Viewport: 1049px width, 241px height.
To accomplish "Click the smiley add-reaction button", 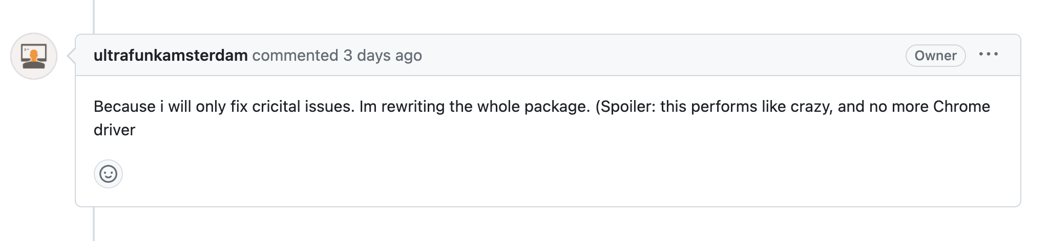I will coord(108,174).
